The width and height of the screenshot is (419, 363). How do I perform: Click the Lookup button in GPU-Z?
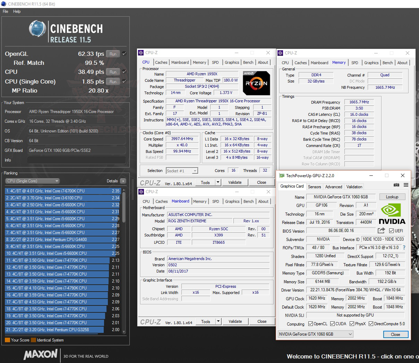click(x=392, y=197)
